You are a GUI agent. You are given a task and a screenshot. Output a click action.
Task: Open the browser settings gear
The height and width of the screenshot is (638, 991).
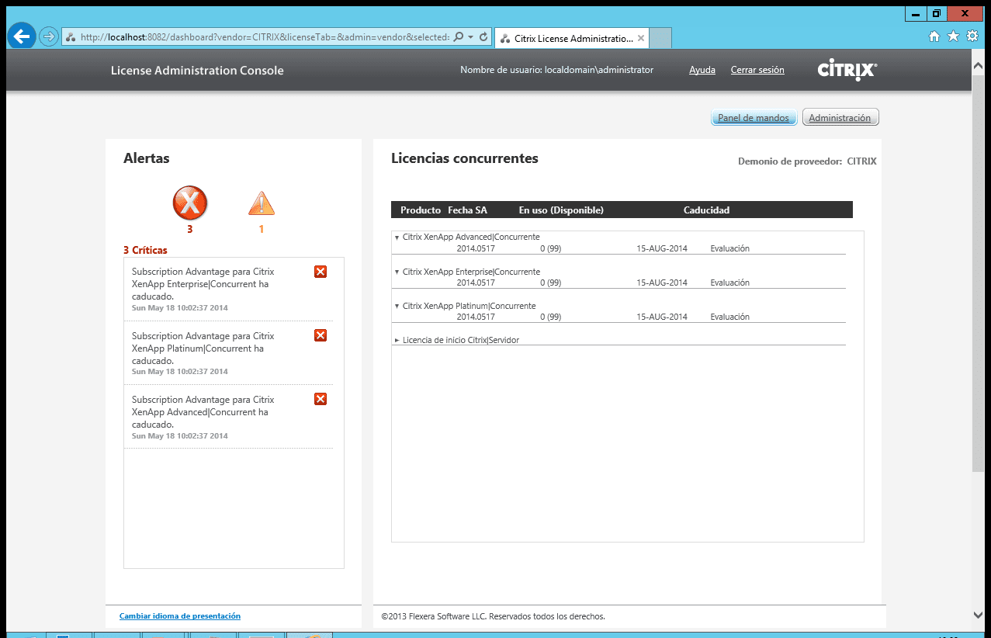click(972, 36)
